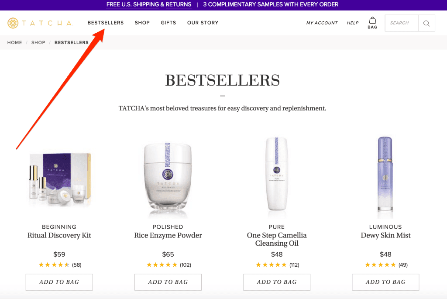Click the HOME breadcrumb link

point(14,42)
